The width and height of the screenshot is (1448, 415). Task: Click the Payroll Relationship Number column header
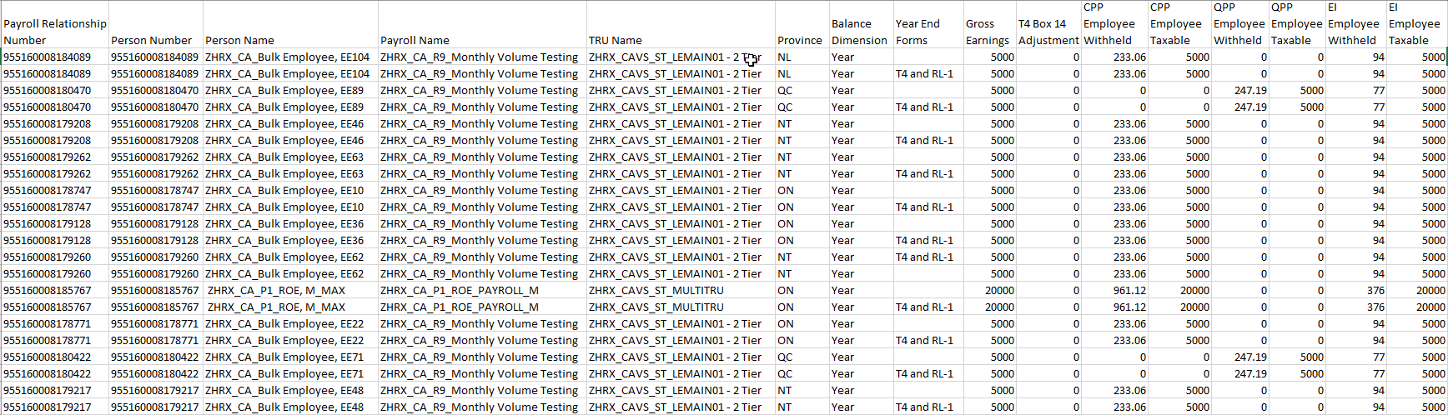55,32
